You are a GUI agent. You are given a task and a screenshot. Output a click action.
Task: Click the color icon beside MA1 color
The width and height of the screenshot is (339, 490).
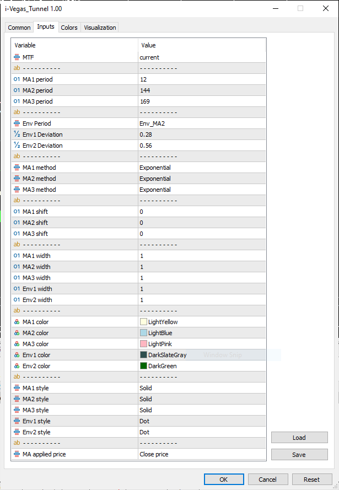[17, 322]
